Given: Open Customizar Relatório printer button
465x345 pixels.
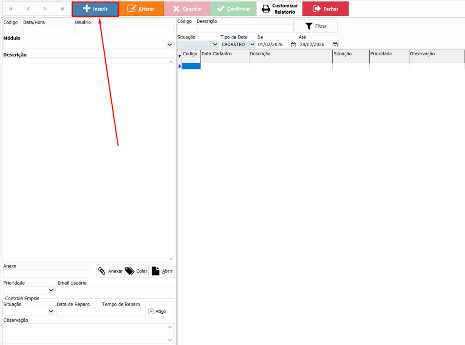Looking at the screenshot, I should [x=279, y=9].
